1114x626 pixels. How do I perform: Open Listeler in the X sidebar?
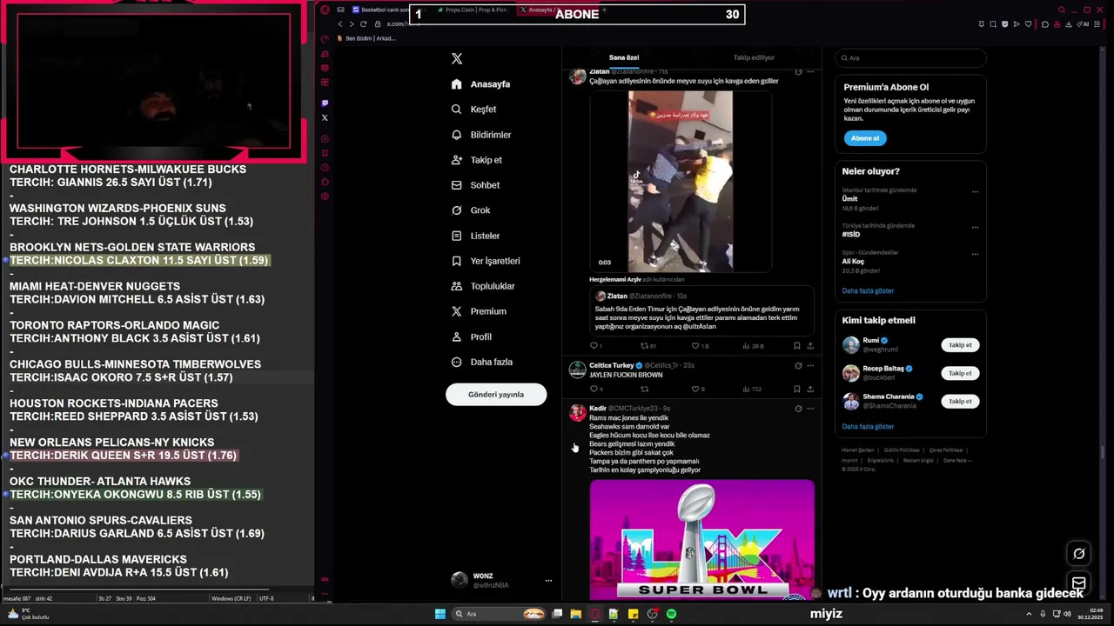tap(475, 236)
